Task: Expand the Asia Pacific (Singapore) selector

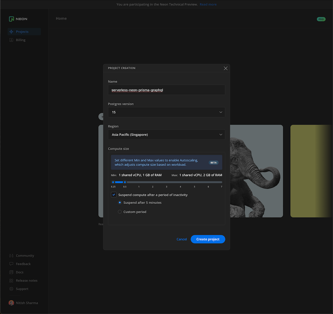Action: (166, 134)
